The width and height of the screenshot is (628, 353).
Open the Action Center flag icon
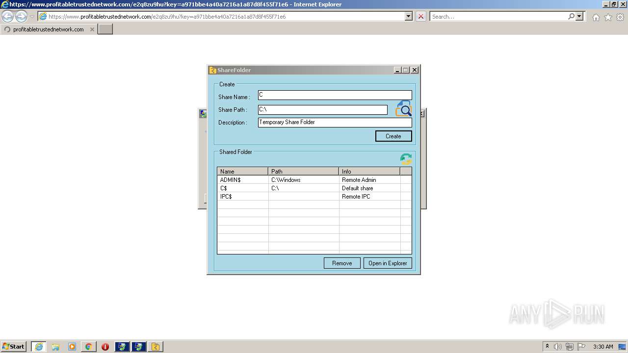581,346
